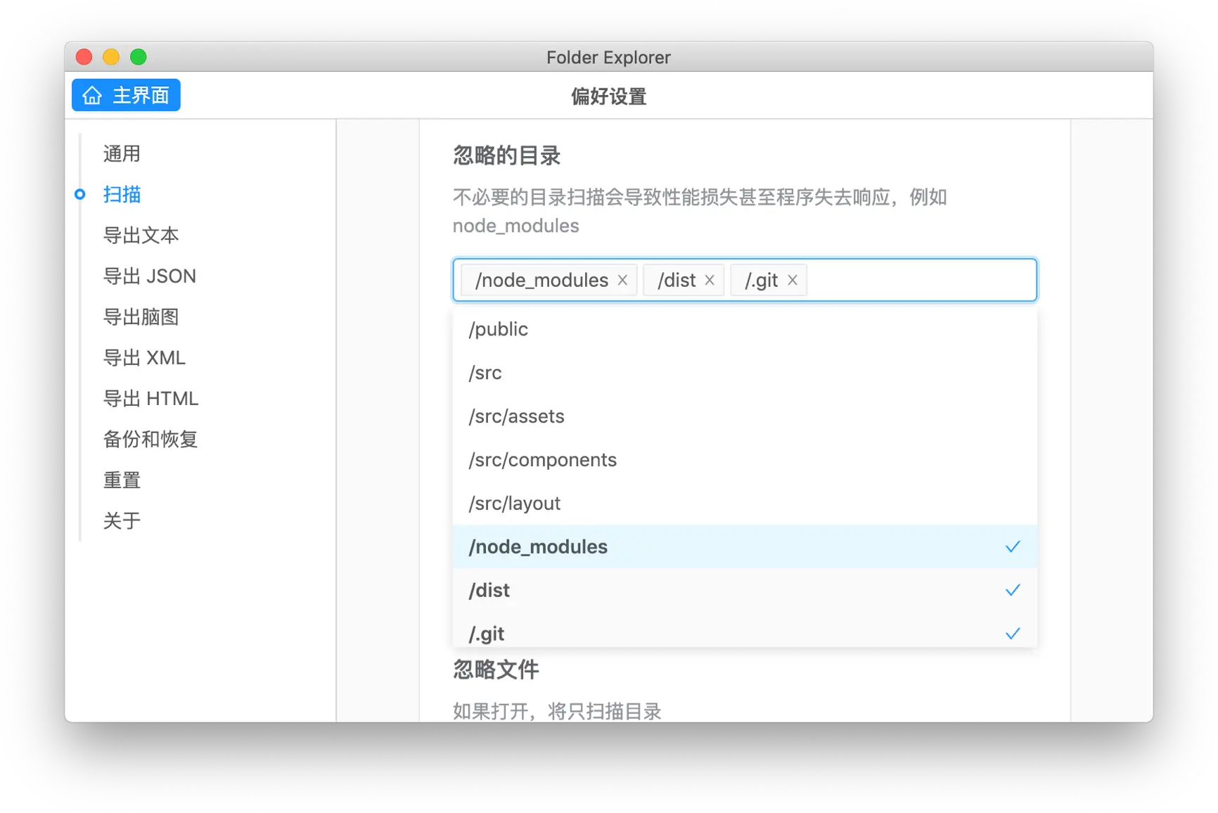1218x813 pixels.
Task: Remove the /.git tag with its x icon
Action: (793, 280)
